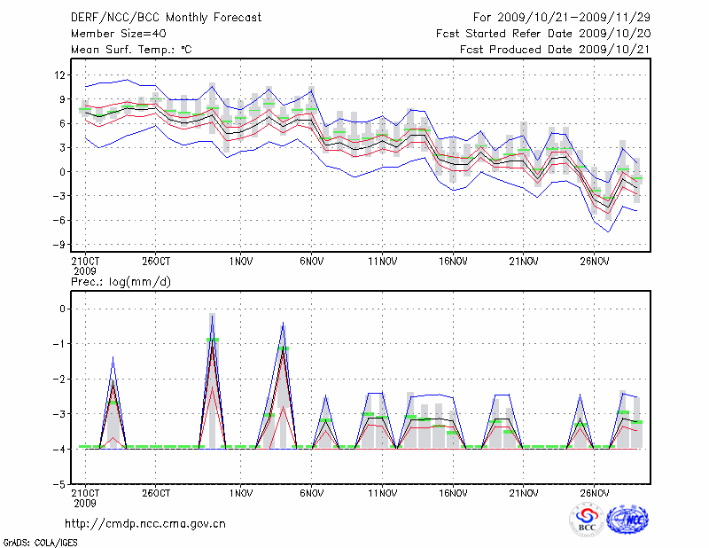The width and height of the screenshot is (709, 548).
Task: Click the NCC globe logo
Action: point(627,520)
